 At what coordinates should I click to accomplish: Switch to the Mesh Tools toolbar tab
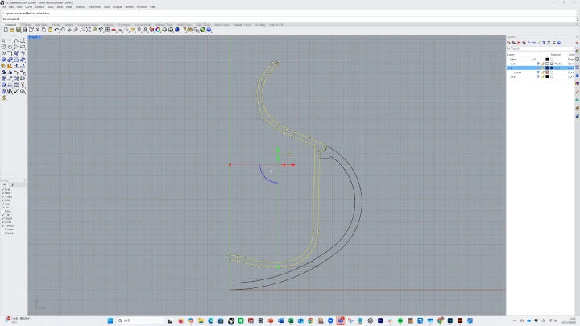tap(222, 25)
